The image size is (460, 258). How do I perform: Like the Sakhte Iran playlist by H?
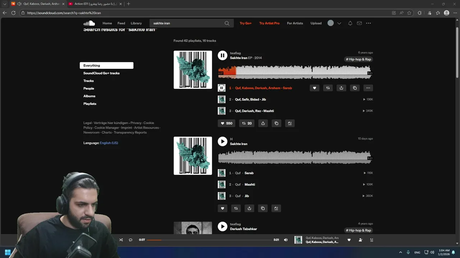222,208
